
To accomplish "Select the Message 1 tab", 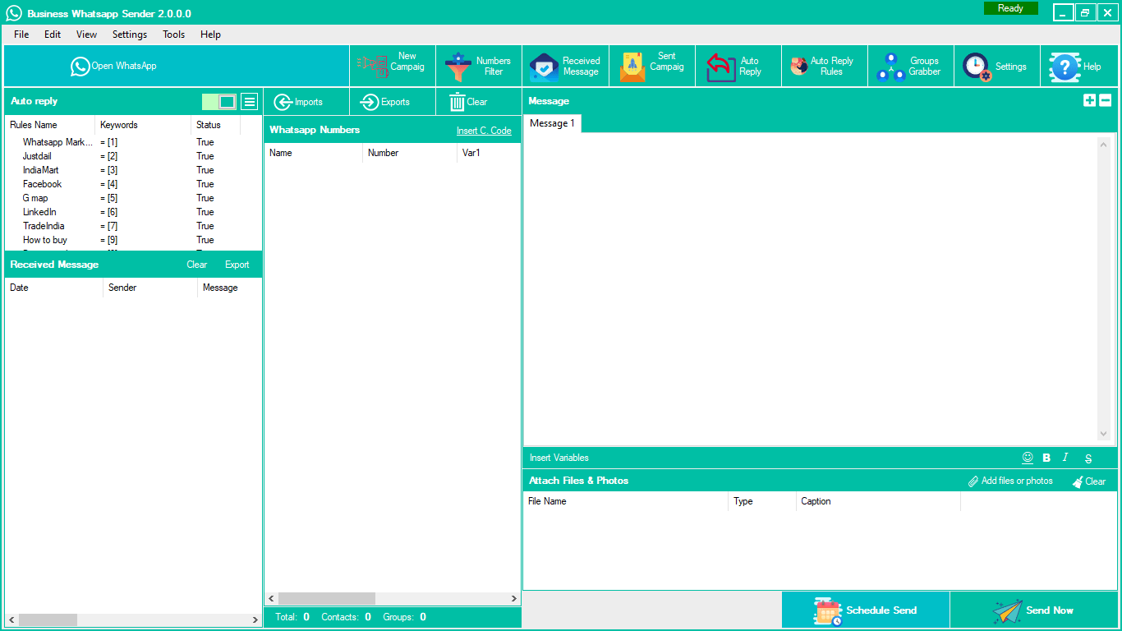I will point(552,123).
